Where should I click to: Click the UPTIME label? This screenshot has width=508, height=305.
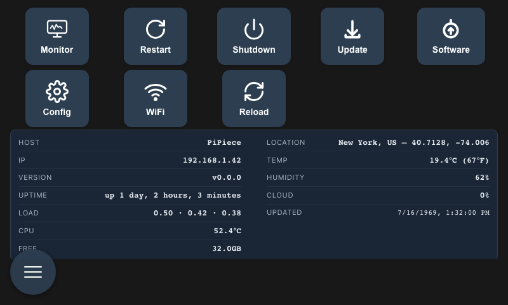[33, 195]
